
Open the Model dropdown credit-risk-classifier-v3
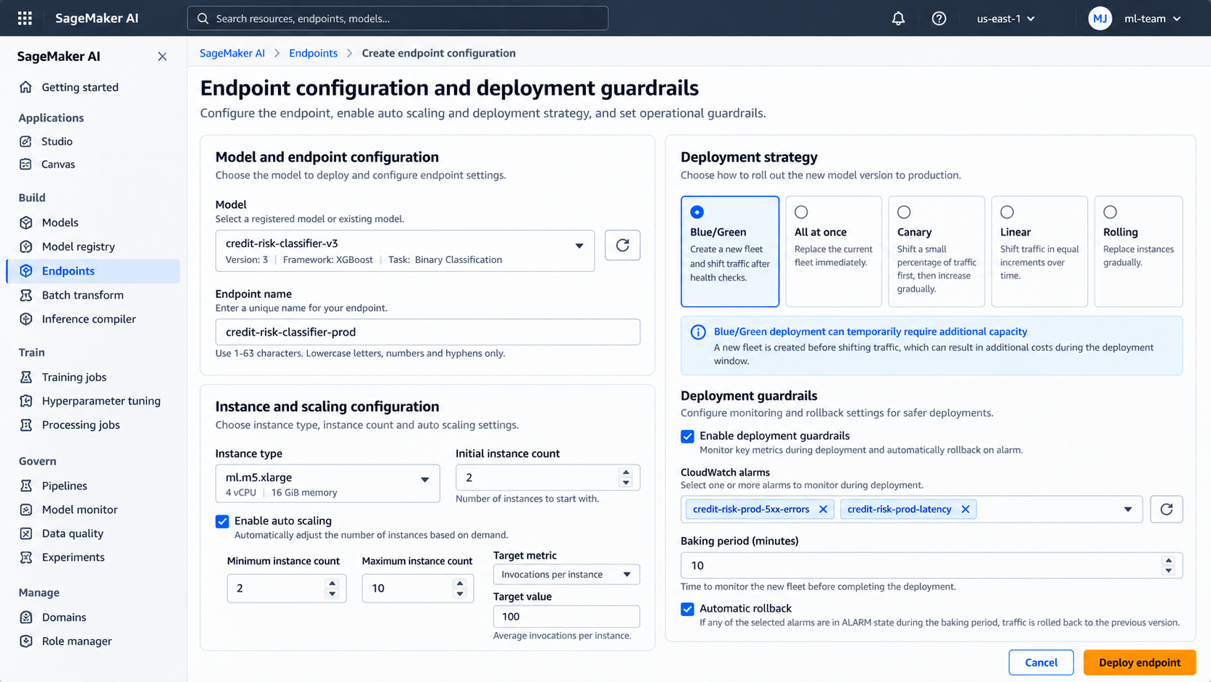tap(405, 251)
